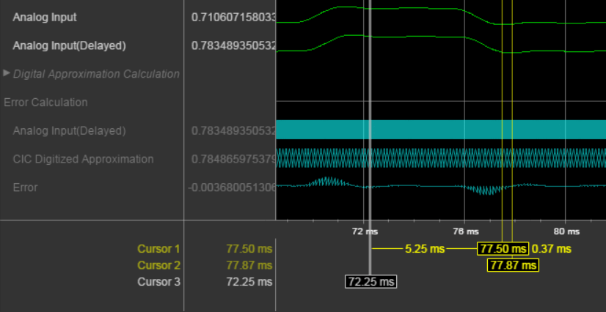Select the Error Calculation group label
The image size is (606, 312).
click(45, 103)
